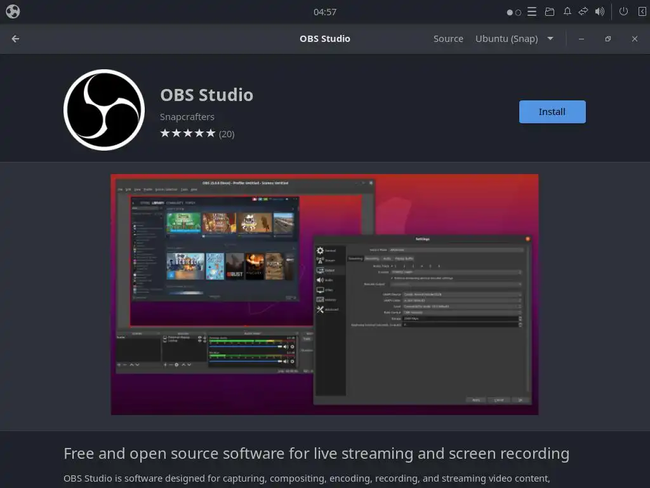650x488 pixels.
Task: Toggle the Raven sidebar panel icon
Action: (642, 11)
